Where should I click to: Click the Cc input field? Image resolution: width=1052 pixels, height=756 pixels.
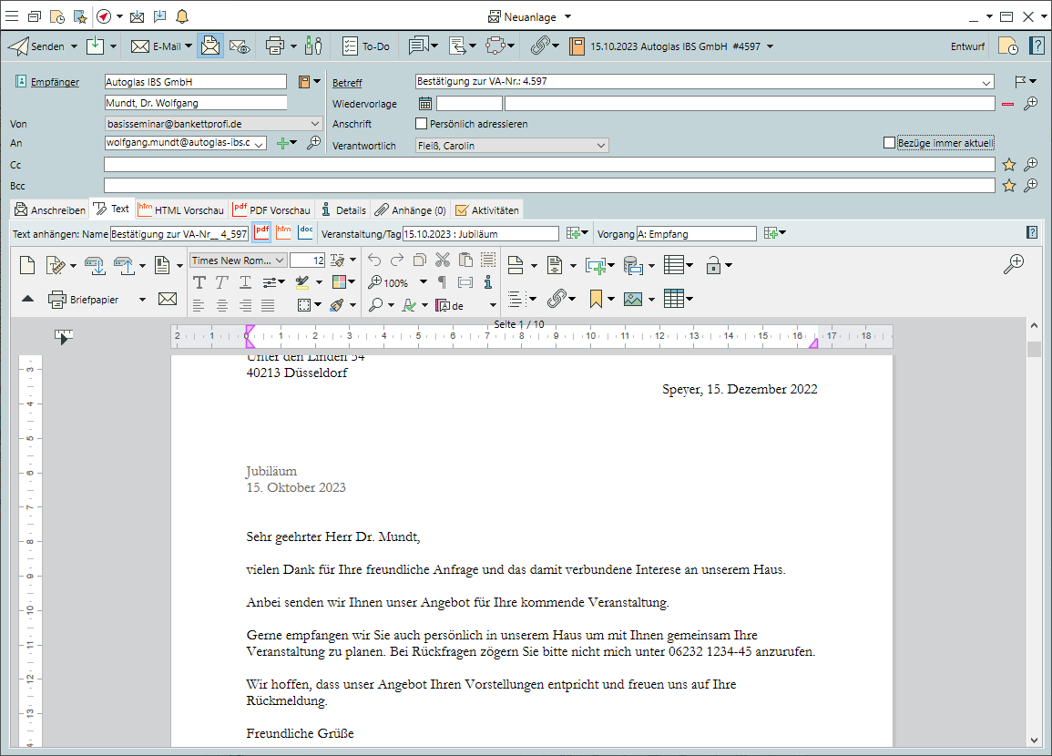click(548, 165)
